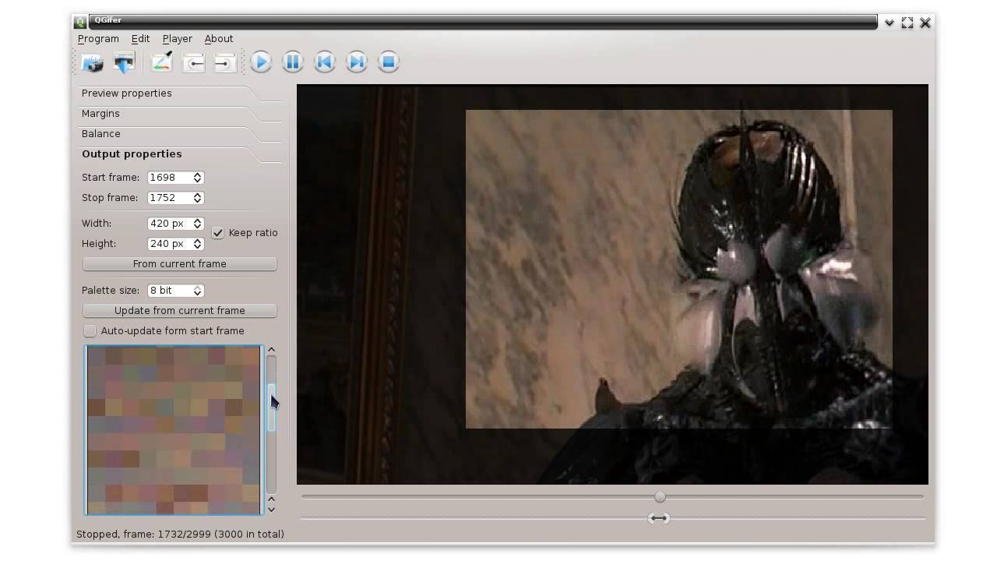Click the 'Start frame:' label
This screenshot has width=997, height=561.
(111, 178)
